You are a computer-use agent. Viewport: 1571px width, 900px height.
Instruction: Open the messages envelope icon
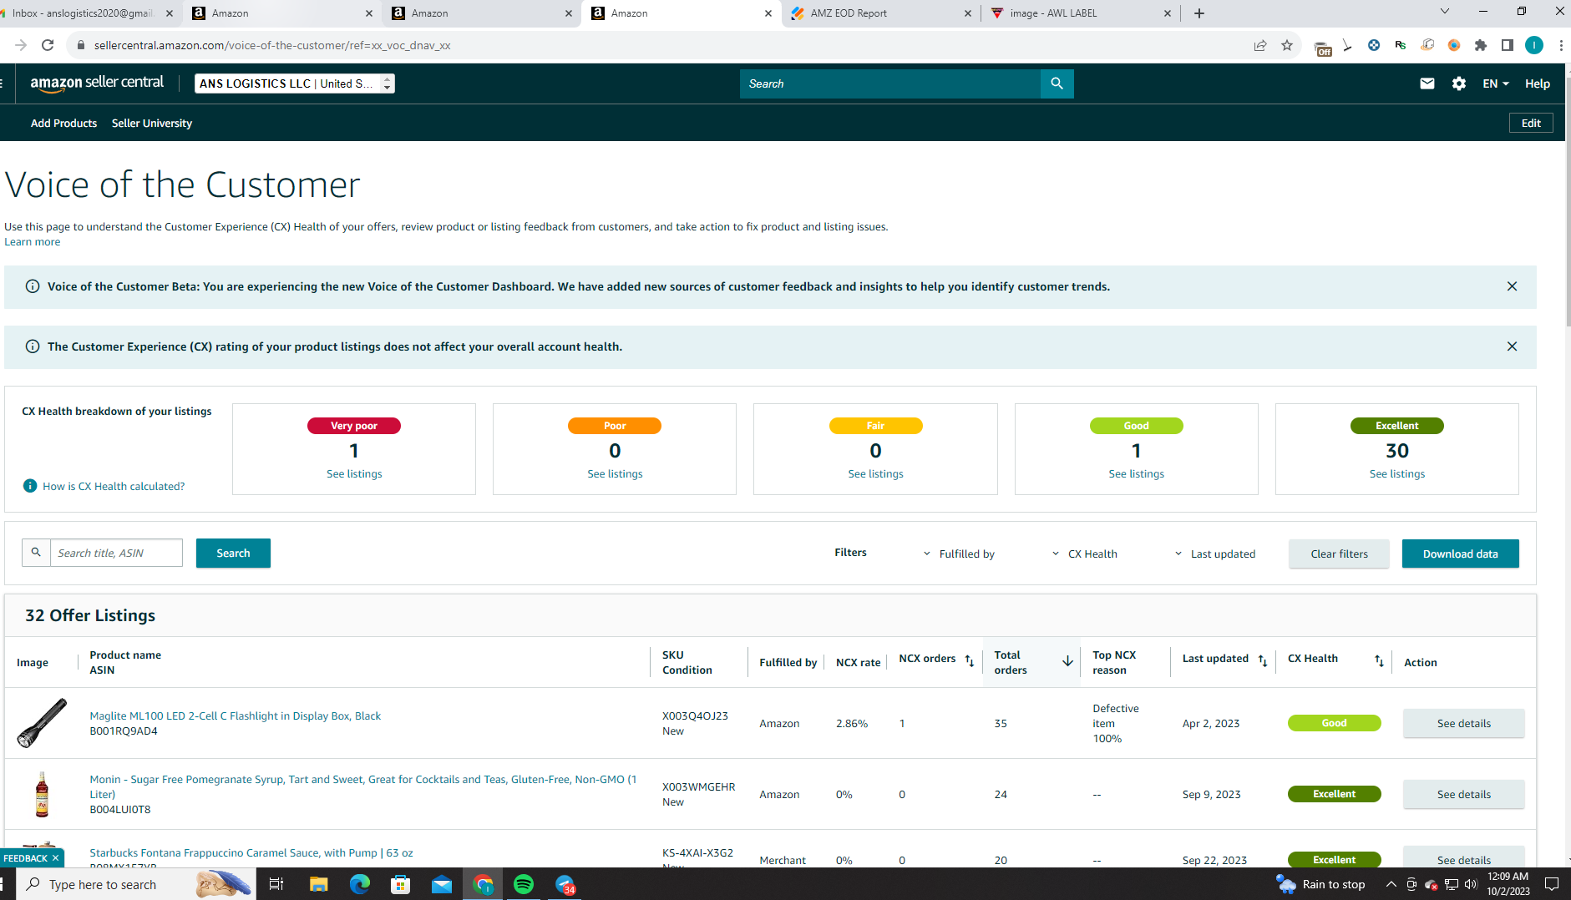click(x=1427, y=83)
